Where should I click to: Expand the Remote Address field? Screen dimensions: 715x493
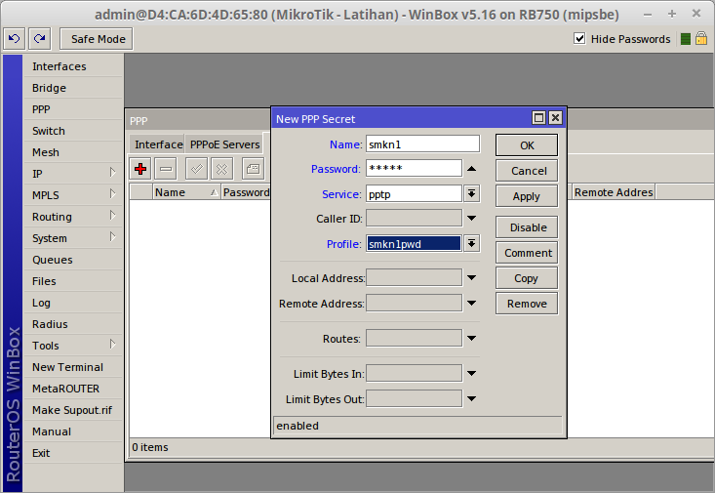(x=471, y=303)
